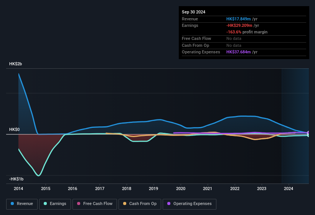Click the Earnings label in the tooltip
The image size is (315, 215).
pyautogui.click(x=190, y=25)
